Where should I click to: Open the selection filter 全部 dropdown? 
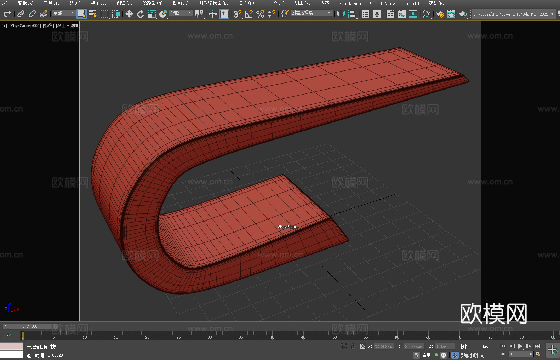[x=63, y=13]
